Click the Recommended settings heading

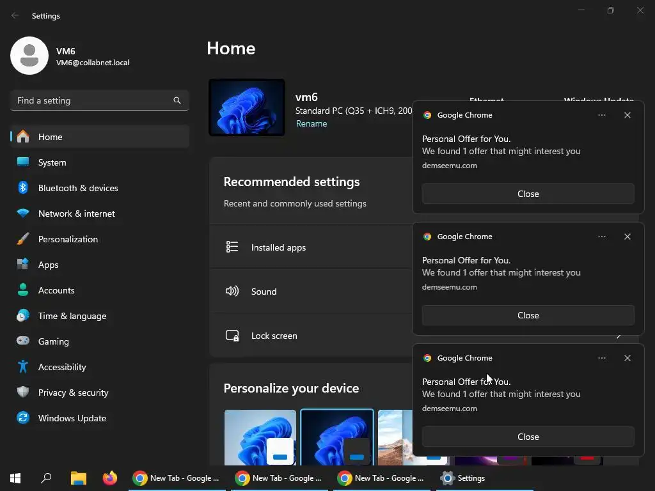pyautogui.click(x=292, y=182)
